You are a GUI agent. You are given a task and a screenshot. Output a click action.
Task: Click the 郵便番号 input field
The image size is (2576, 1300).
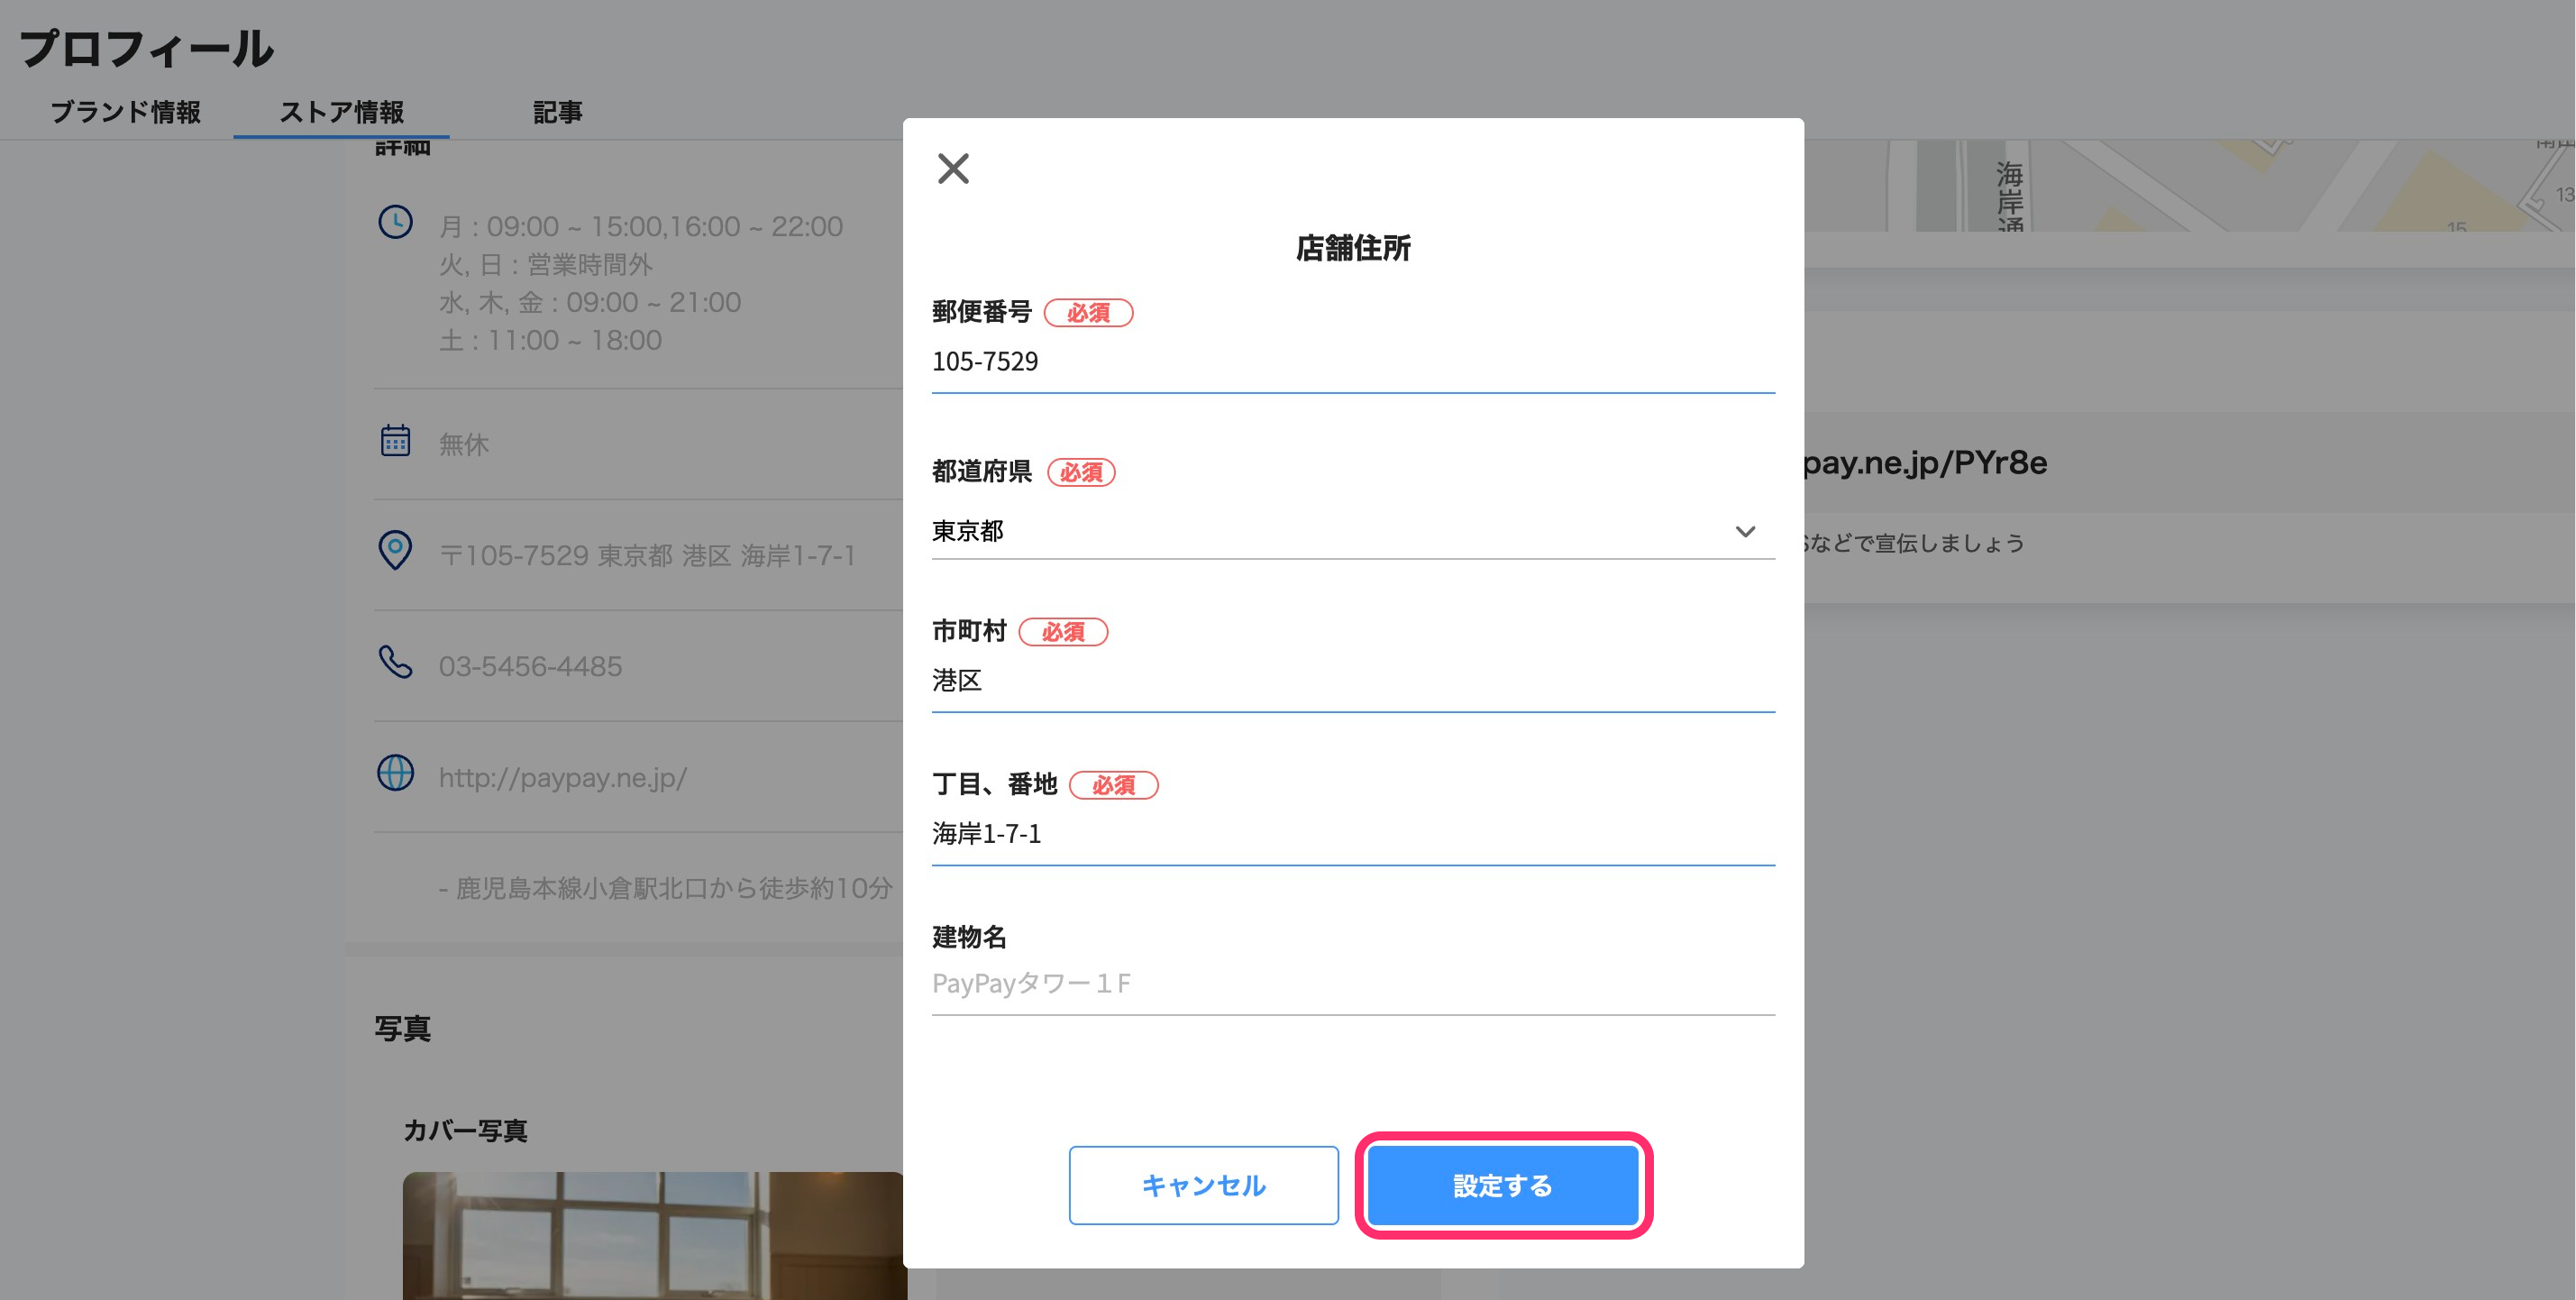click(1352, 362)
